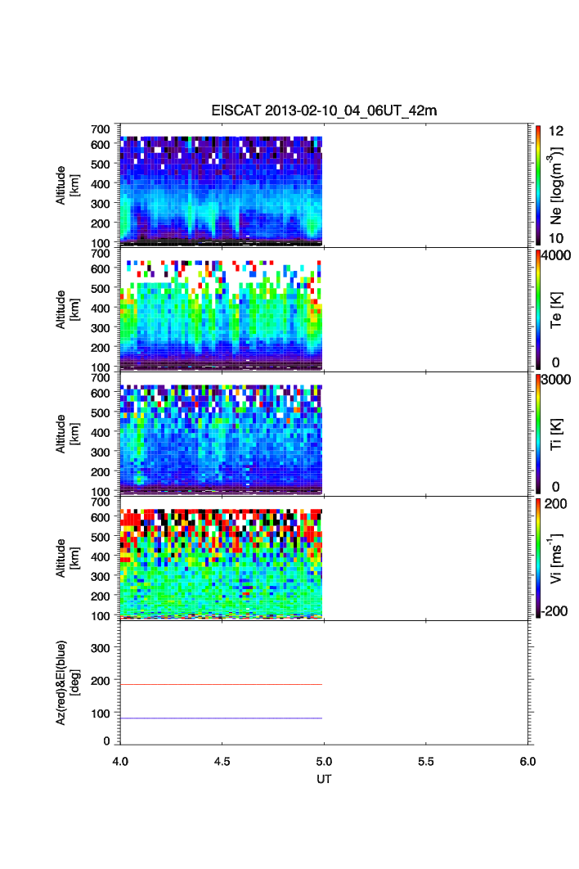Click the Altitude [km] label of Ne panel
Viewport: 579px width, 869px height.
(67, 185)
